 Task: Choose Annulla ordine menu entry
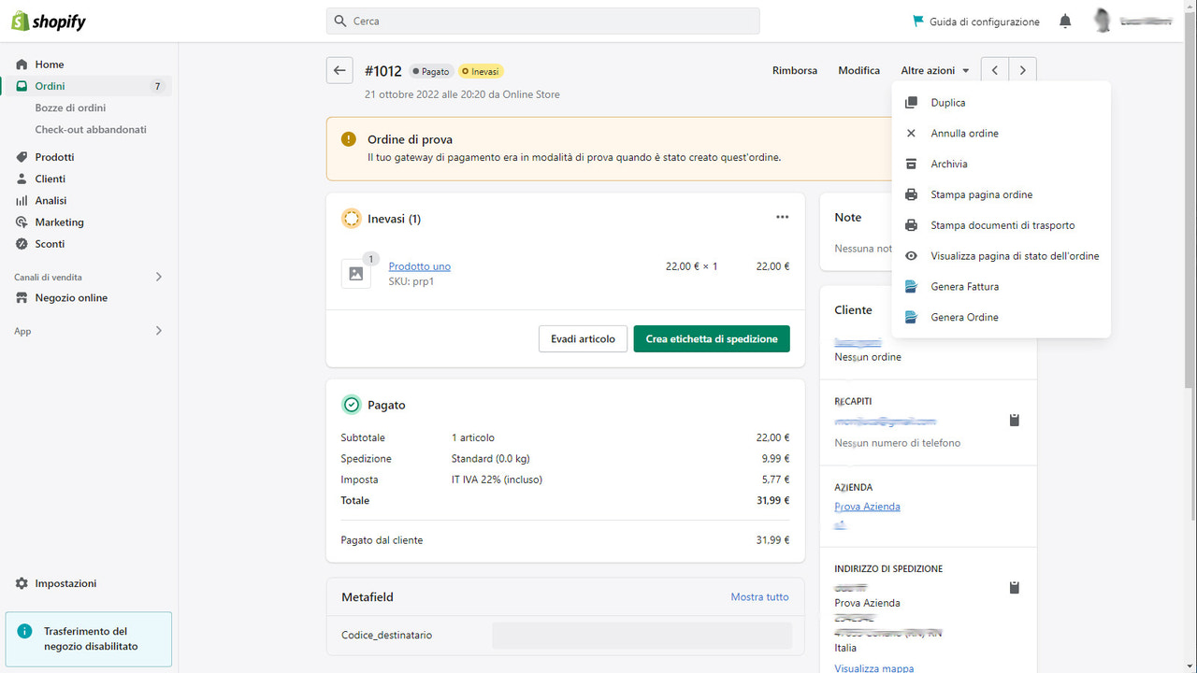tap(1001, 134)
